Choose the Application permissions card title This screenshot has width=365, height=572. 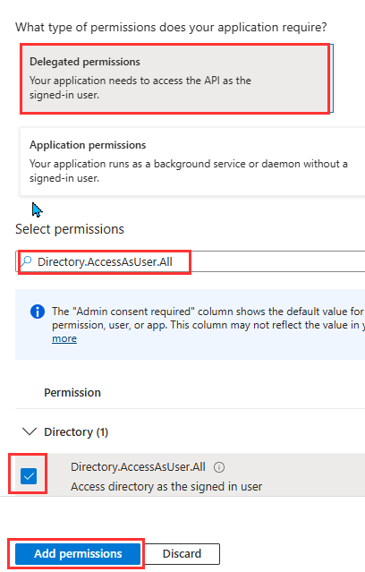tap(88, 145)
